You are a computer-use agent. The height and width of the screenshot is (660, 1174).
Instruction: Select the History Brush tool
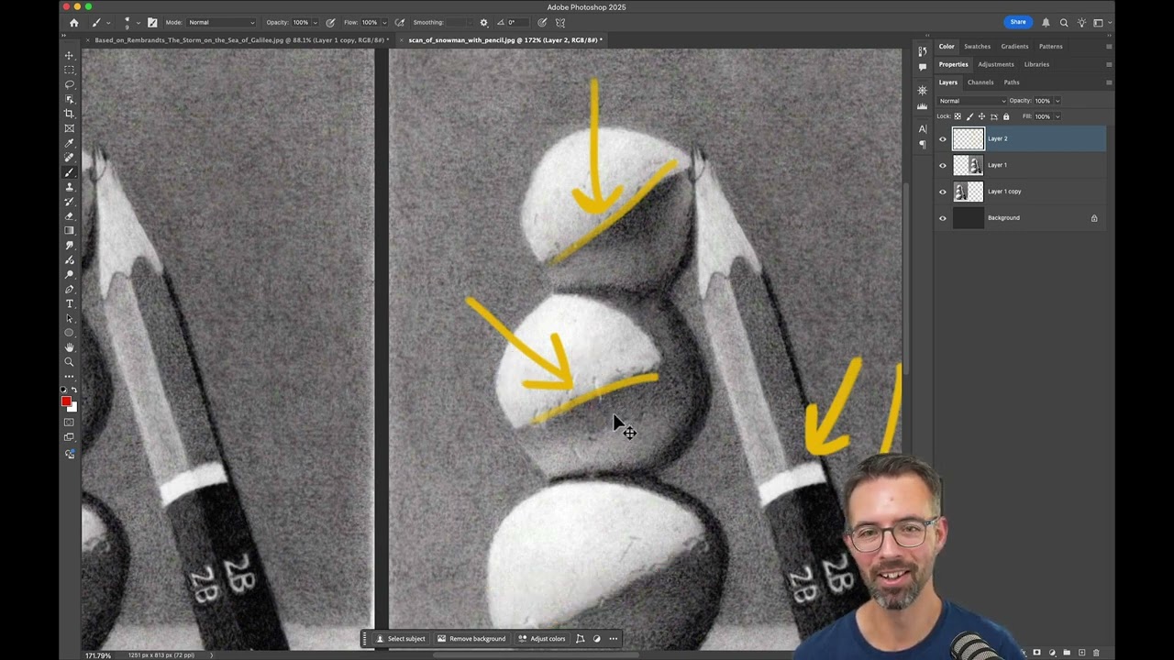tap(69, 202)
